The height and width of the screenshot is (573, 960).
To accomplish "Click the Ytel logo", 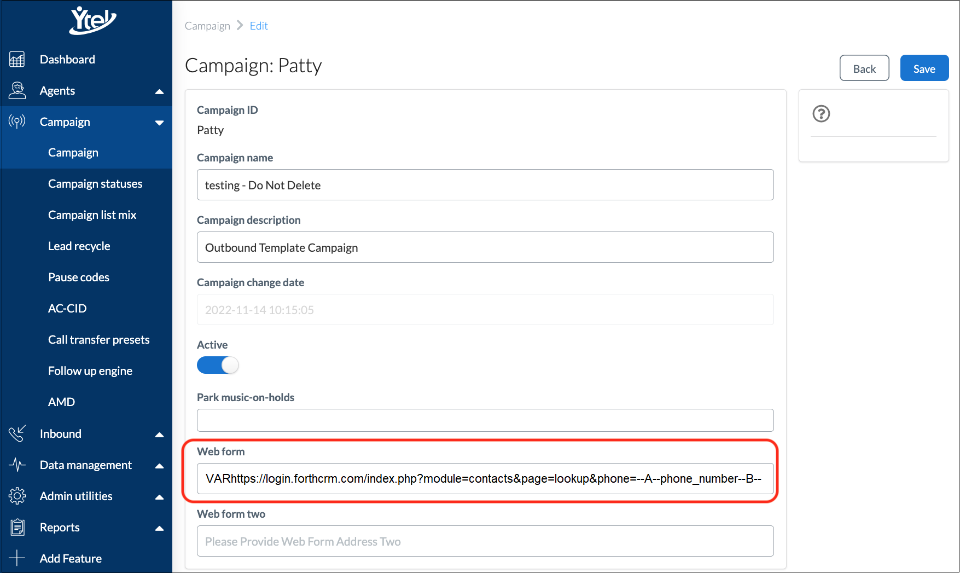I will click(93, 20).
